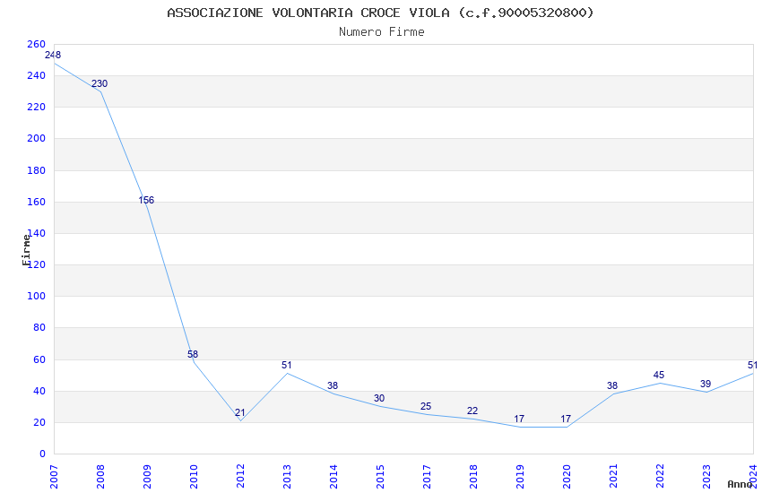Click the y-axis value '180'
762x493 pixels.
coord(36,170)
